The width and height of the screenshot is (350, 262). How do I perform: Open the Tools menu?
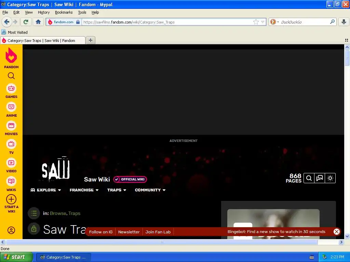pyautogui.click(x=82, y=12)
